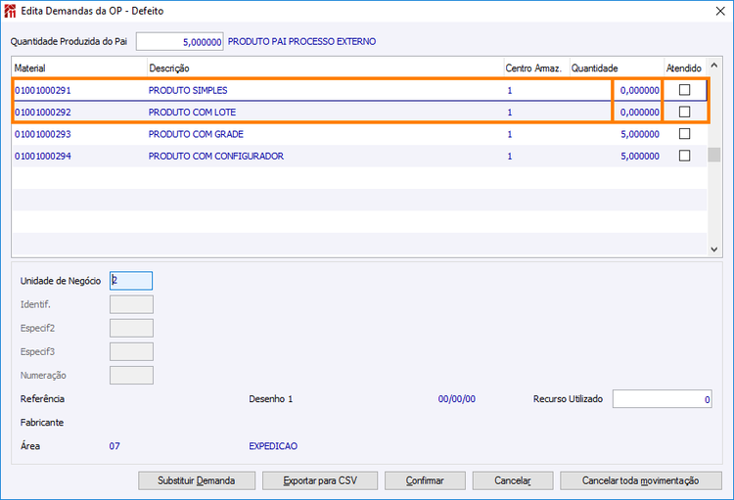Image resolution: width=734 pixels, height=500 pixels.
Task: Click the EXPEDICAO area description
Action: pyautogui.click(x=273, y=446)
